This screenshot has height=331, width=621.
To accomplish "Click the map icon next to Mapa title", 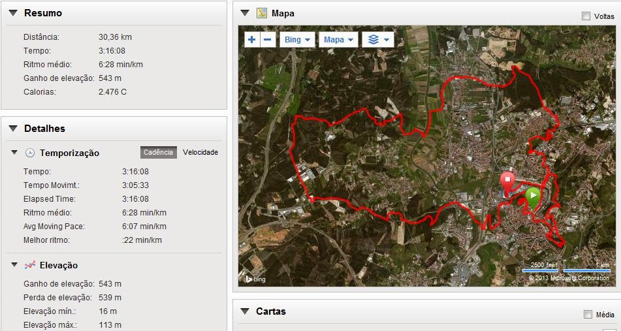I will (261, 13).
